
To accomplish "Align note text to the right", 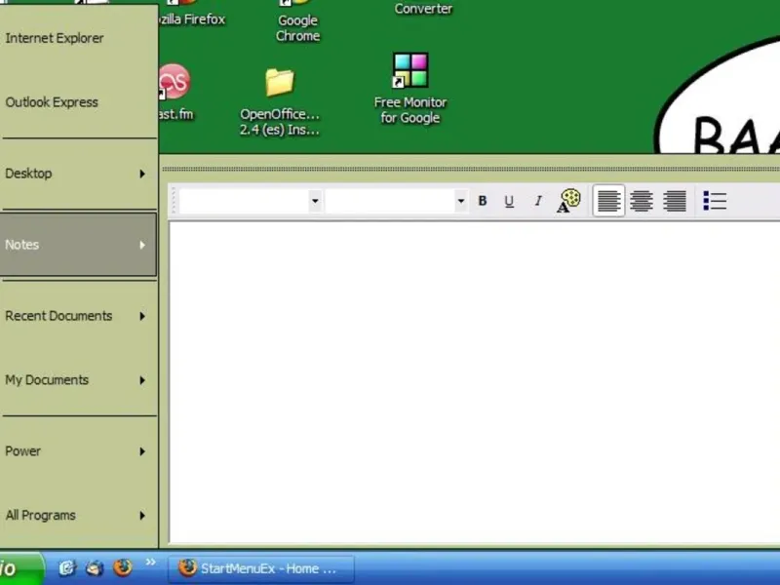I will pyautogui.click(x=675, y=201).
